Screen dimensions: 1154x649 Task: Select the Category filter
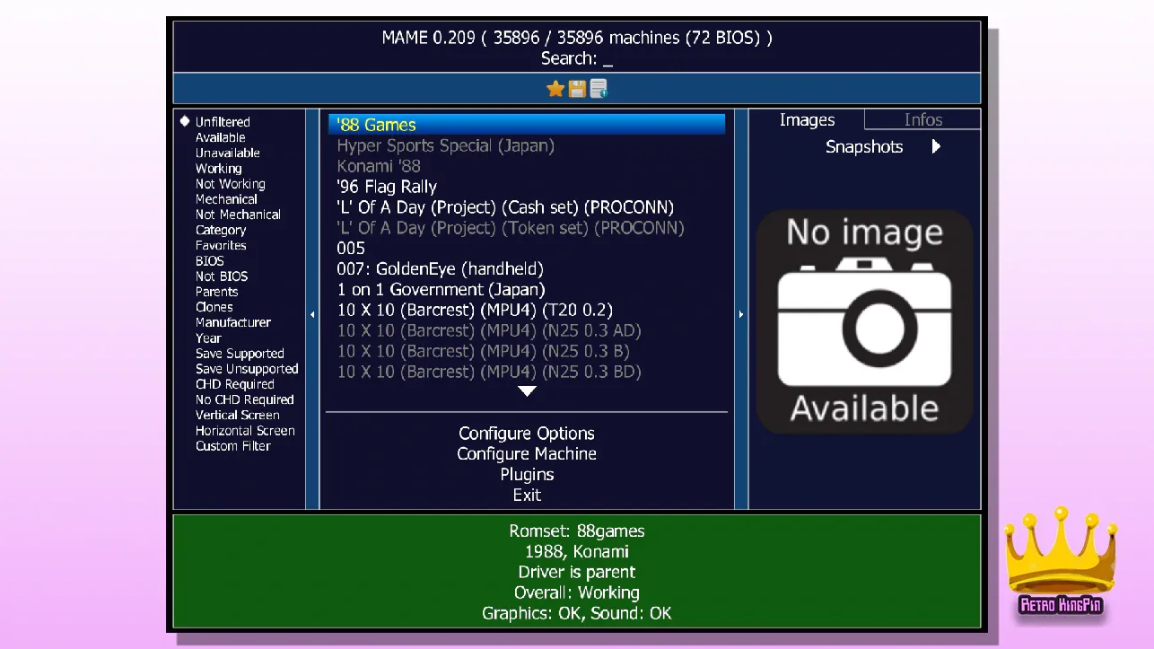coord(221,230)
